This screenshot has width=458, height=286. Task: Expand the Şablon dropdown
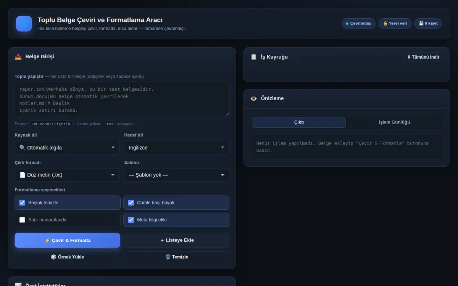pos(177,175)
